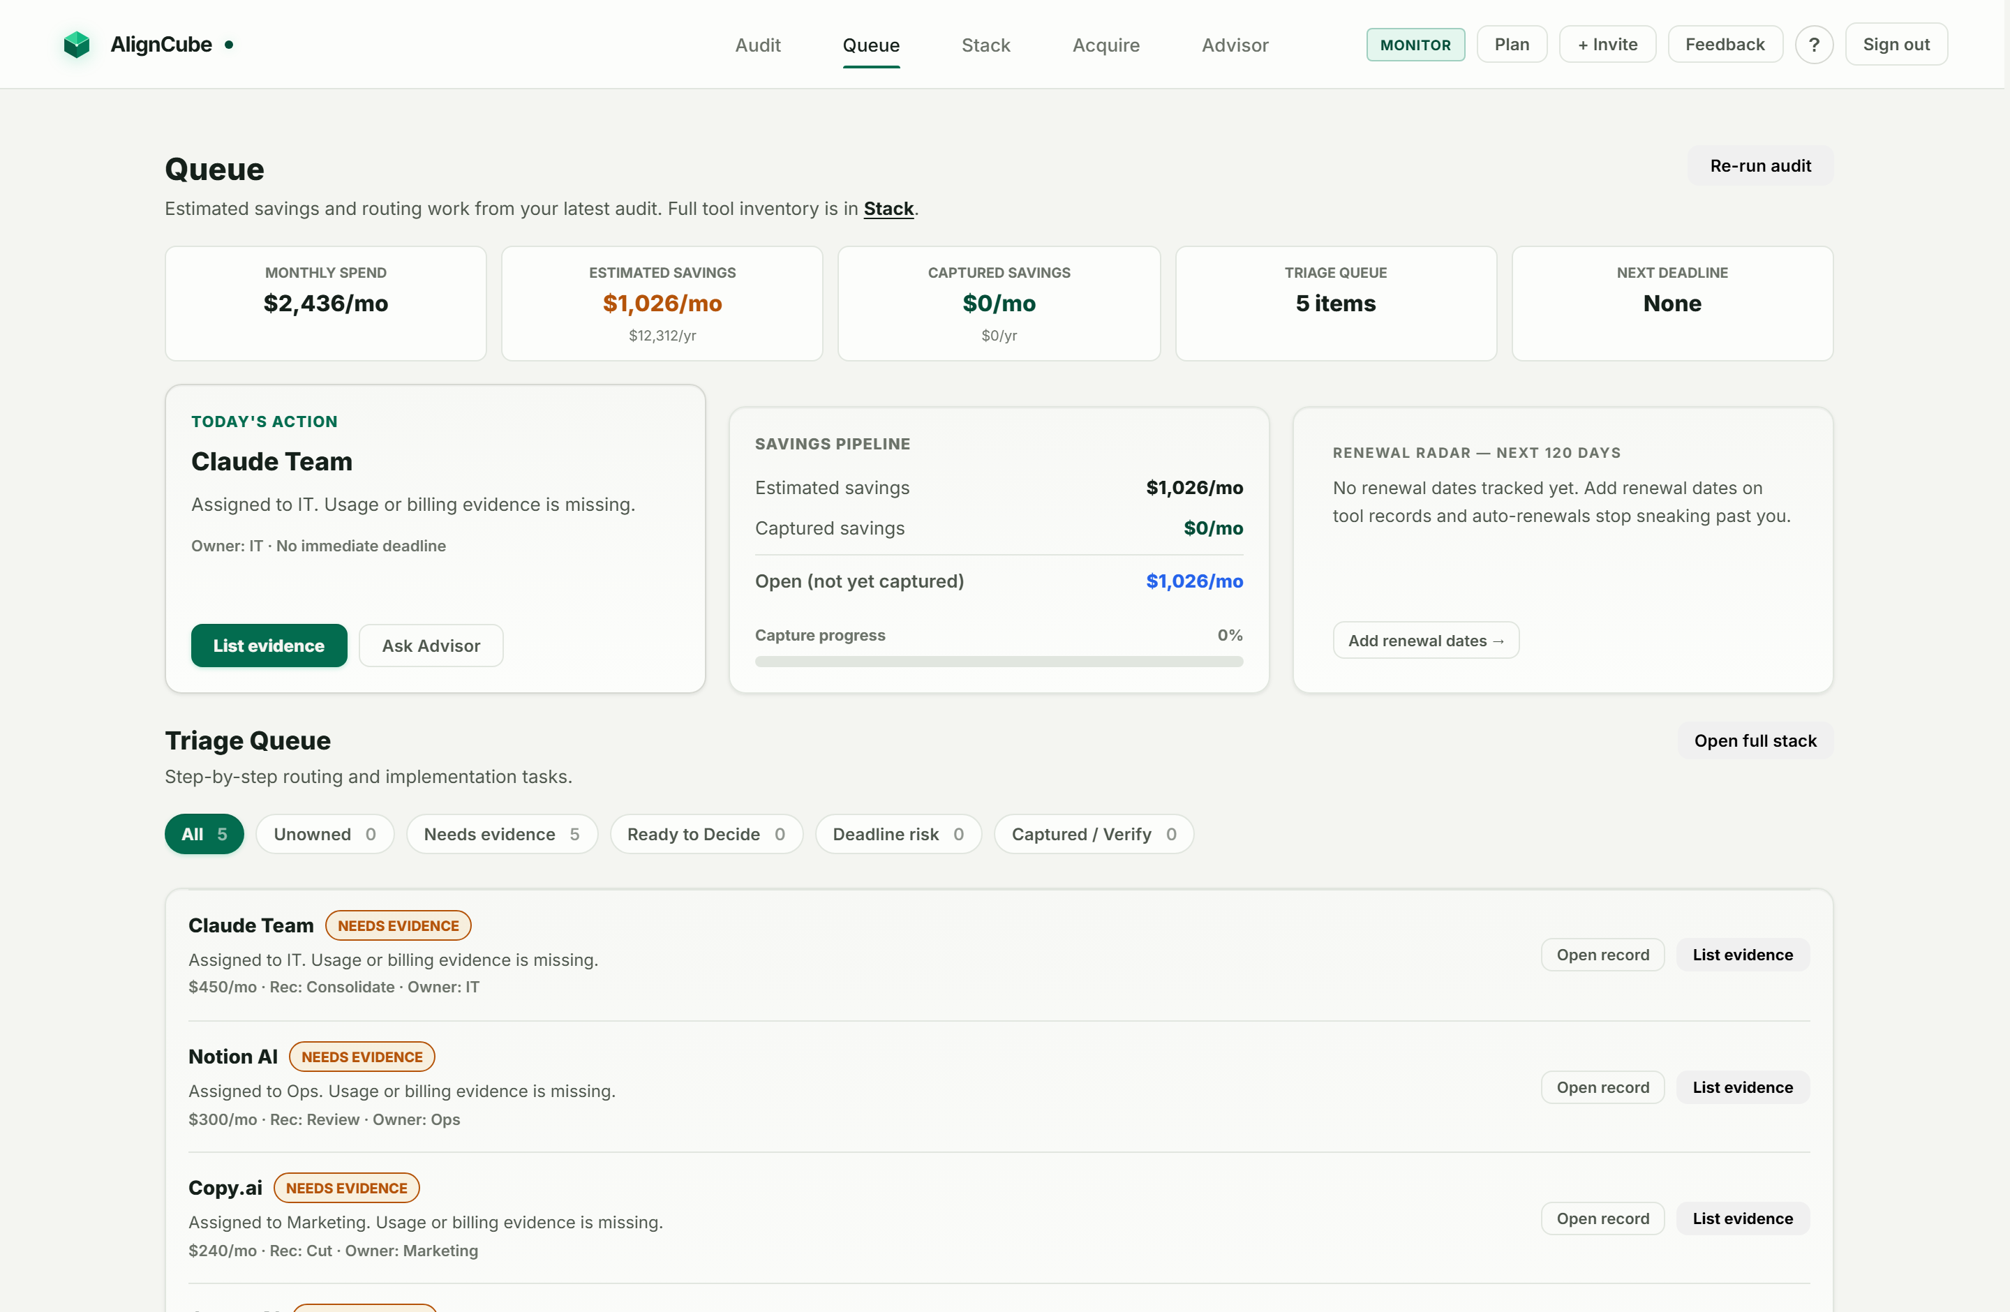Click green List evidence in Today's Action
Screen dimensions: 2010x1312
click(269, 646)
